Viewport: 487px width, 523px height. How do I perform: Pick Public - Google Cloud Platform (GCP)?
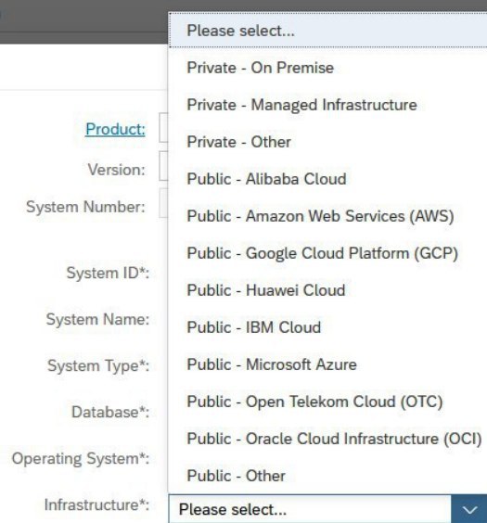[x=327, y=253]
